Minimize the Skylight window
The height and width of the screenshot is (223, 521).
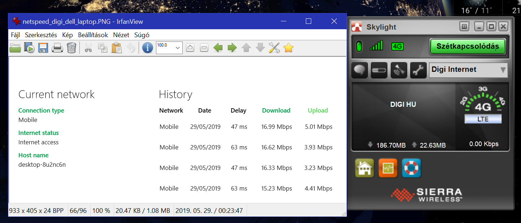click(479, 26)
